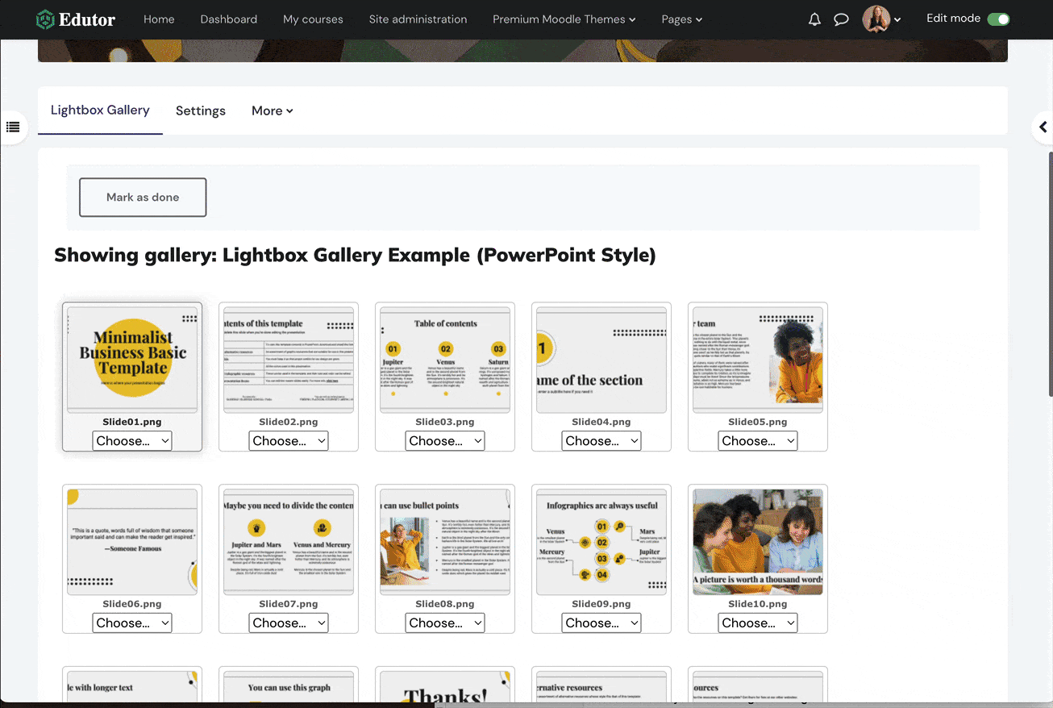Open Site administration
Viewport: 1053px width, 708px height.
[418, 19]
